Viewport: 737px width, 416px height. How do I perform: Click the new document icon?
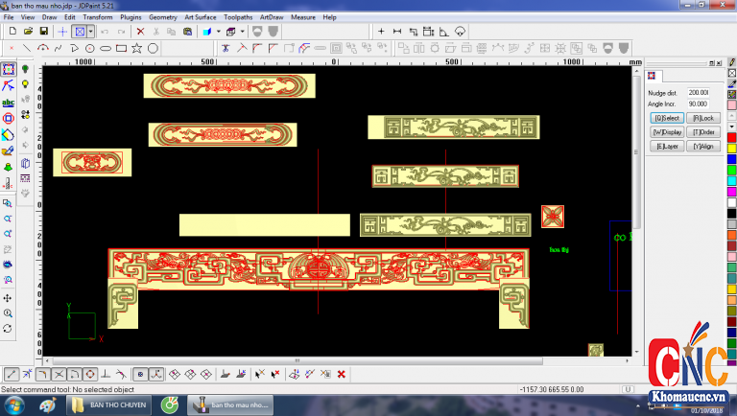coord(12,32)
